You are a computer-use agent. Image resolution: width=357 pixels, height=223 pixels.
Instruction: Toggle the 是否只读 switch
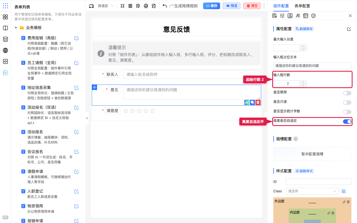(x=347, y=103)
